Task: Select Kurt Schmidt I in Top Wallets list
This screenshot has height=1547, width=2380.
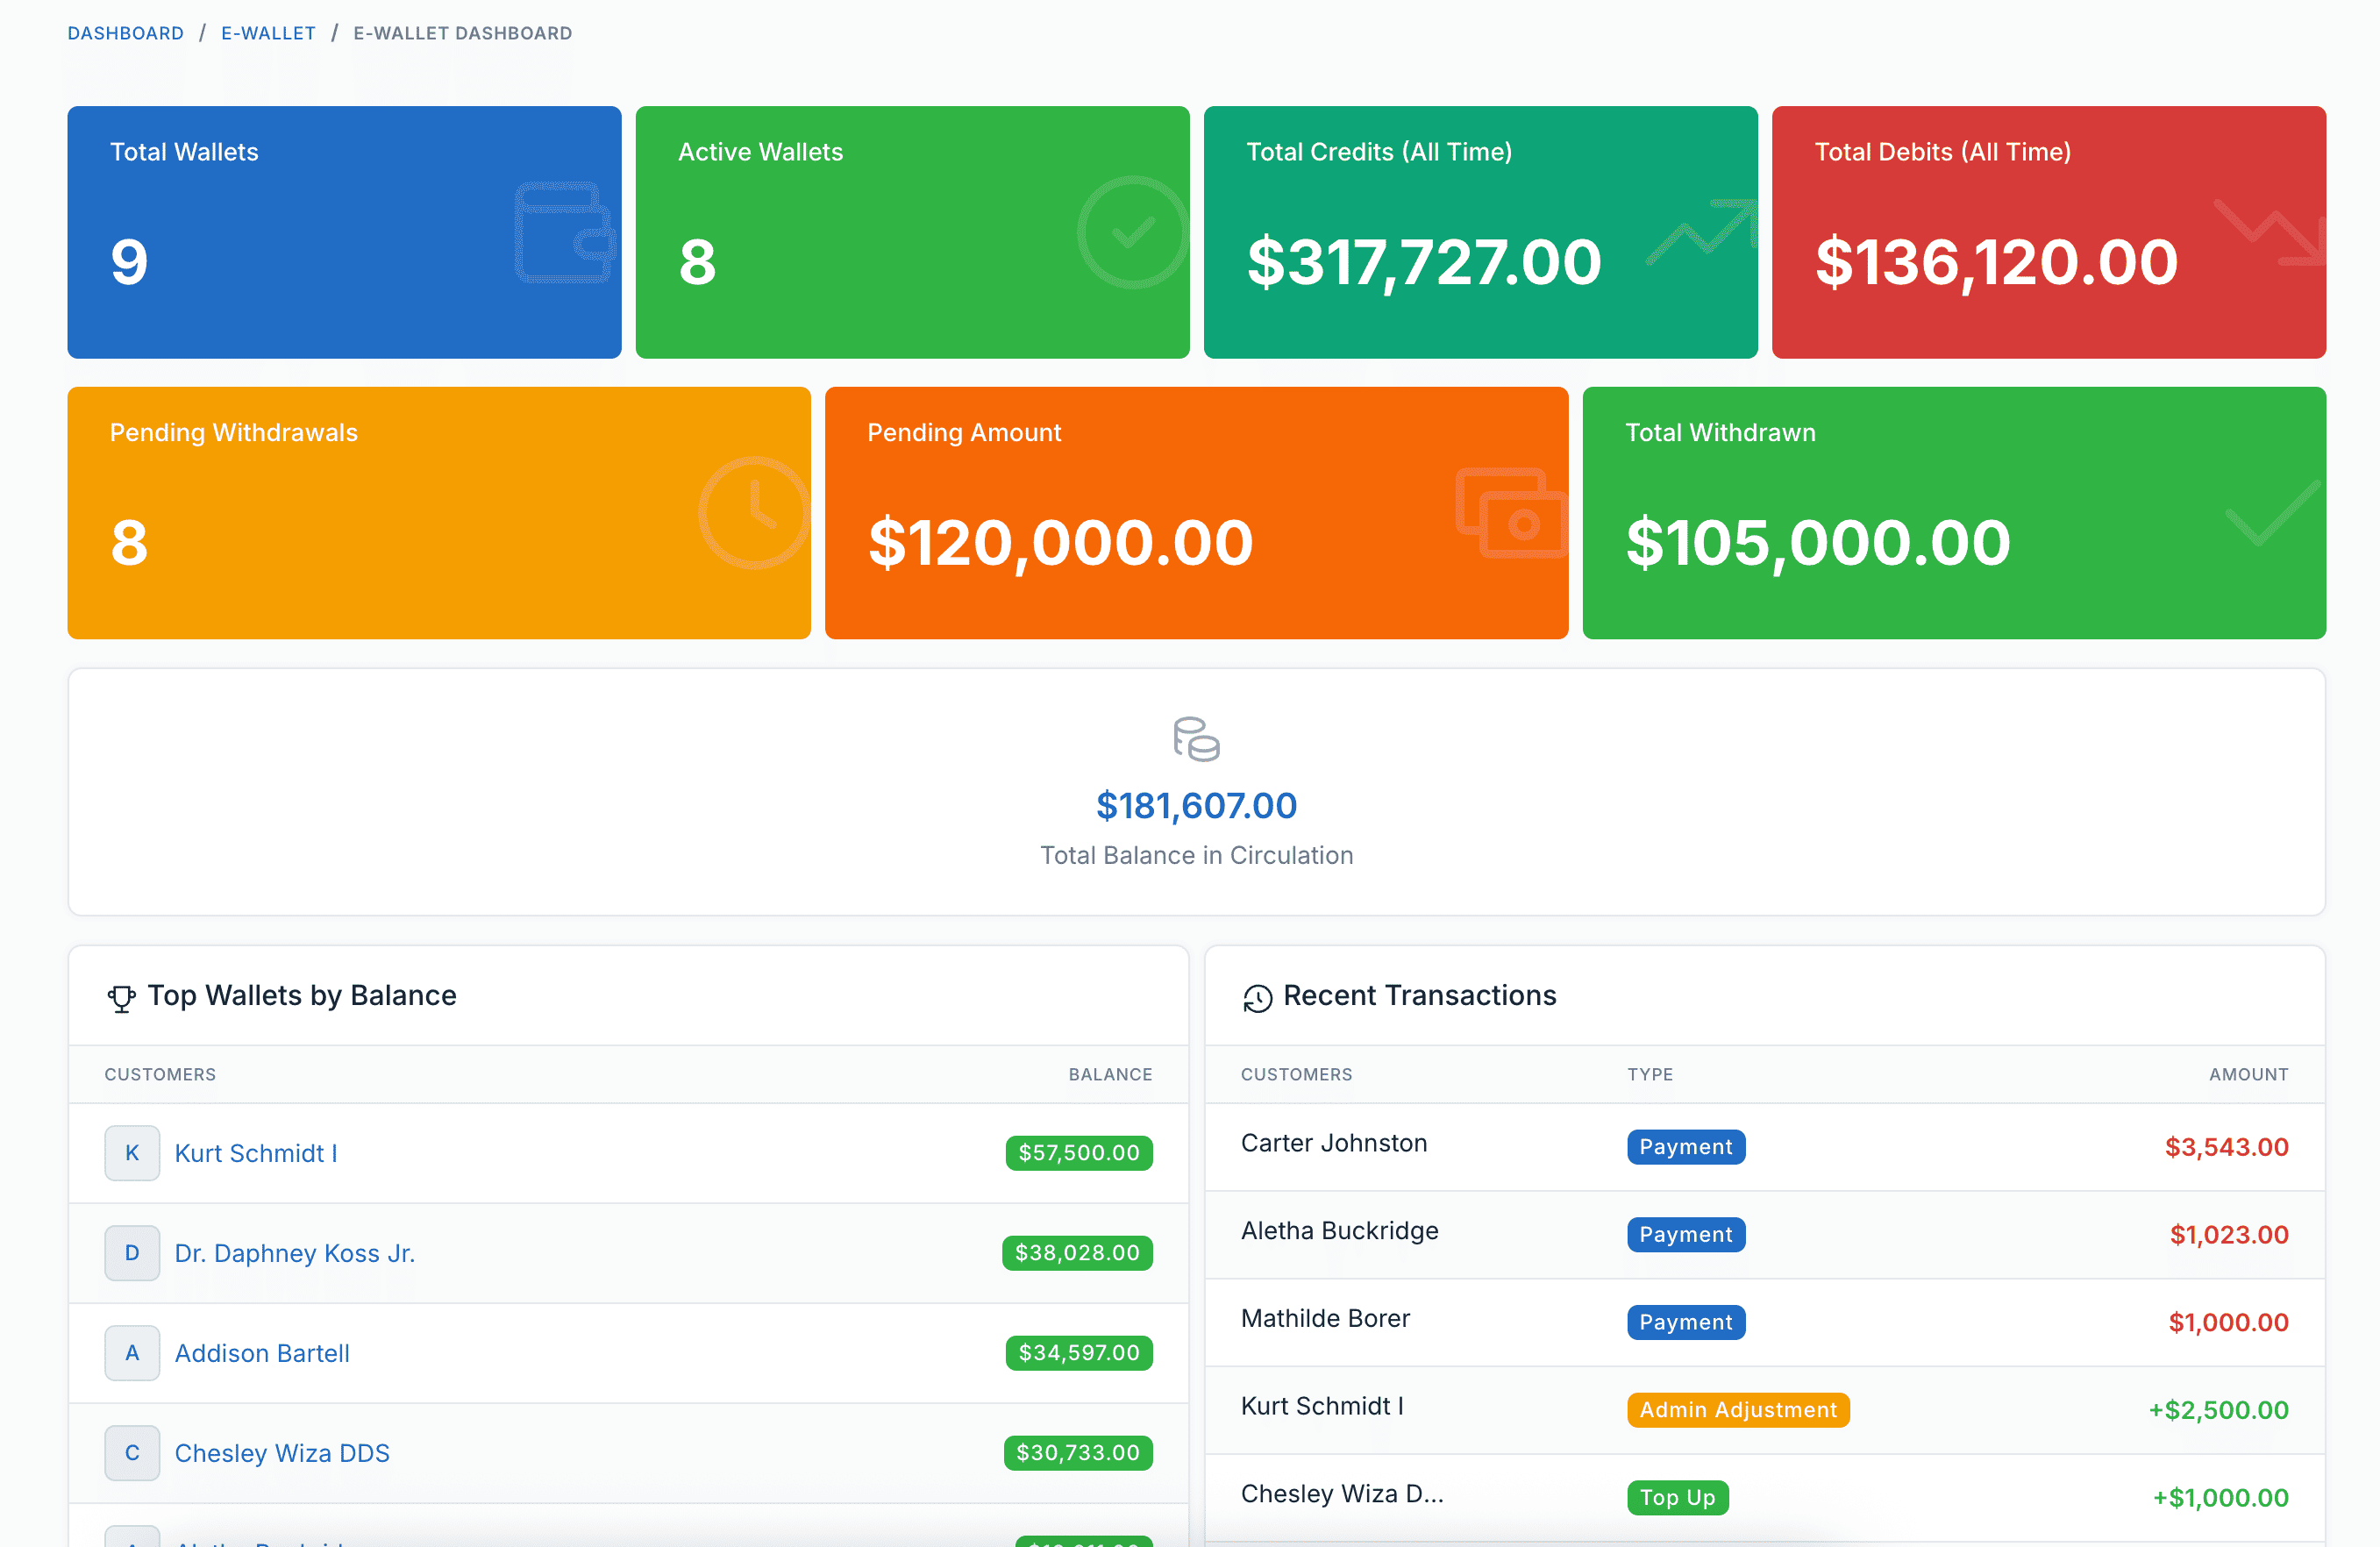Action: click(x=255, y=1153)
